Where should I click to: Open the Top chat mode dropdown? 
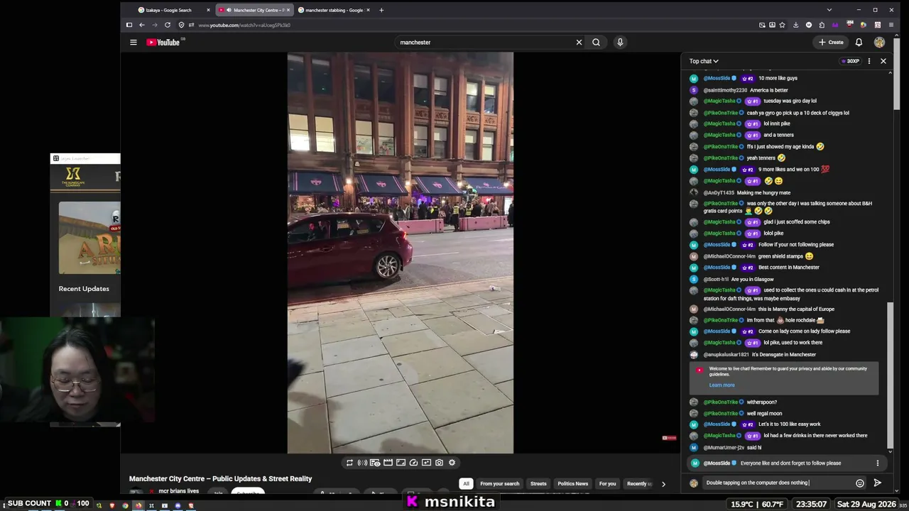[x=704, y=61]
